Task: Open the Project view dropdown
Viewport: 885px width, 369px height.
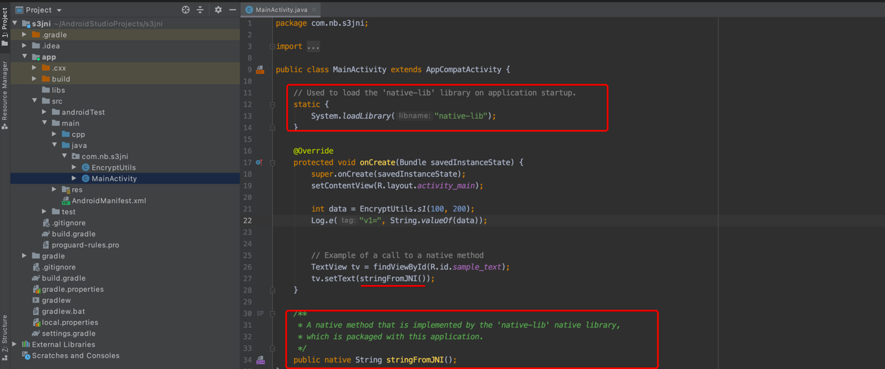Action: point(38,10)
